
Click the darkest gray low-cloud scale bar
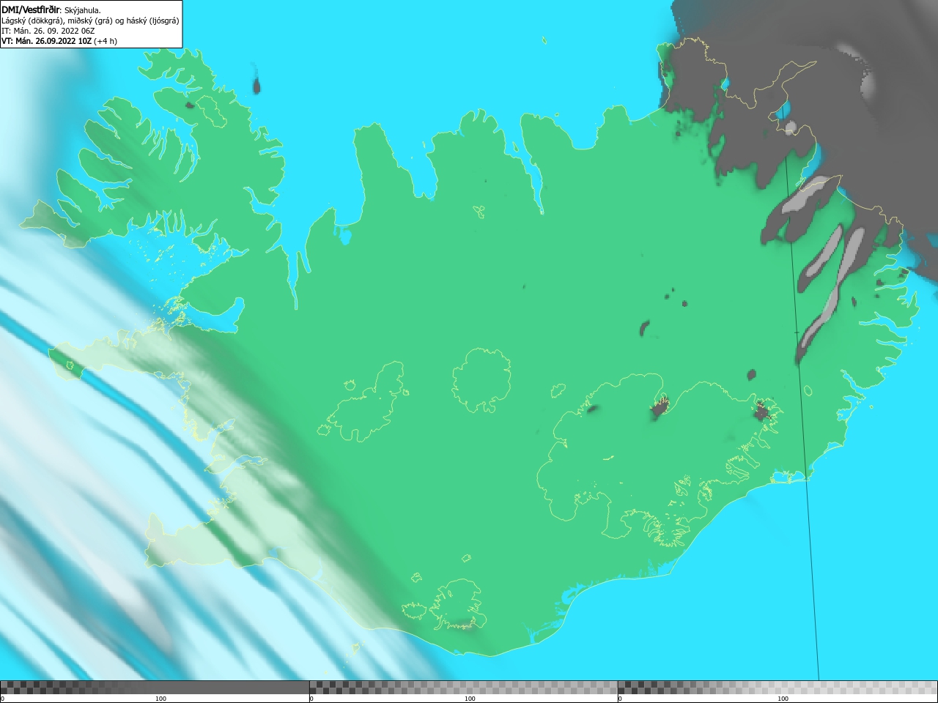click(155, 688)
